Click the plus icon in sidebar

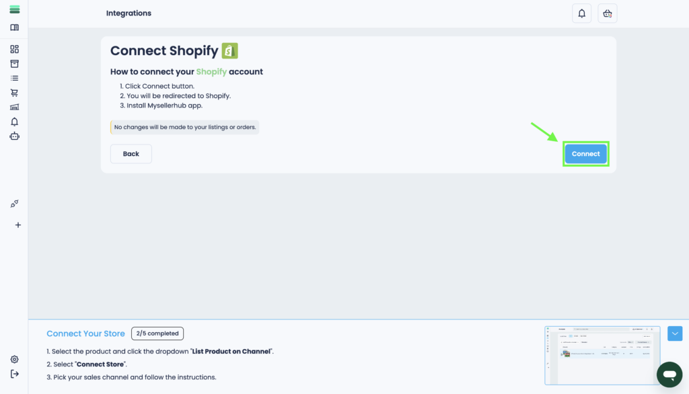18,225
